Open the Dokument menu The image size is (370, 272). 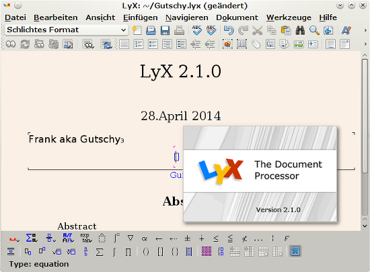(x=237, y=17)
